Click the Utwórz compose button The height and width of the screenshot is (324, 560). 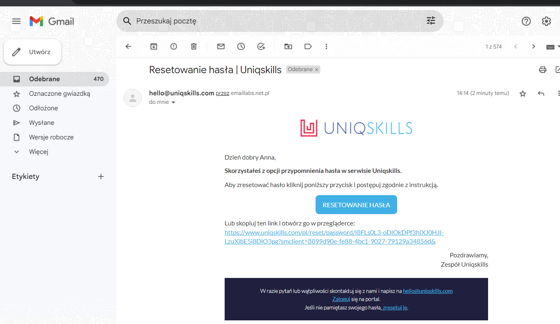pyautogui.click(x=33, y=52)
